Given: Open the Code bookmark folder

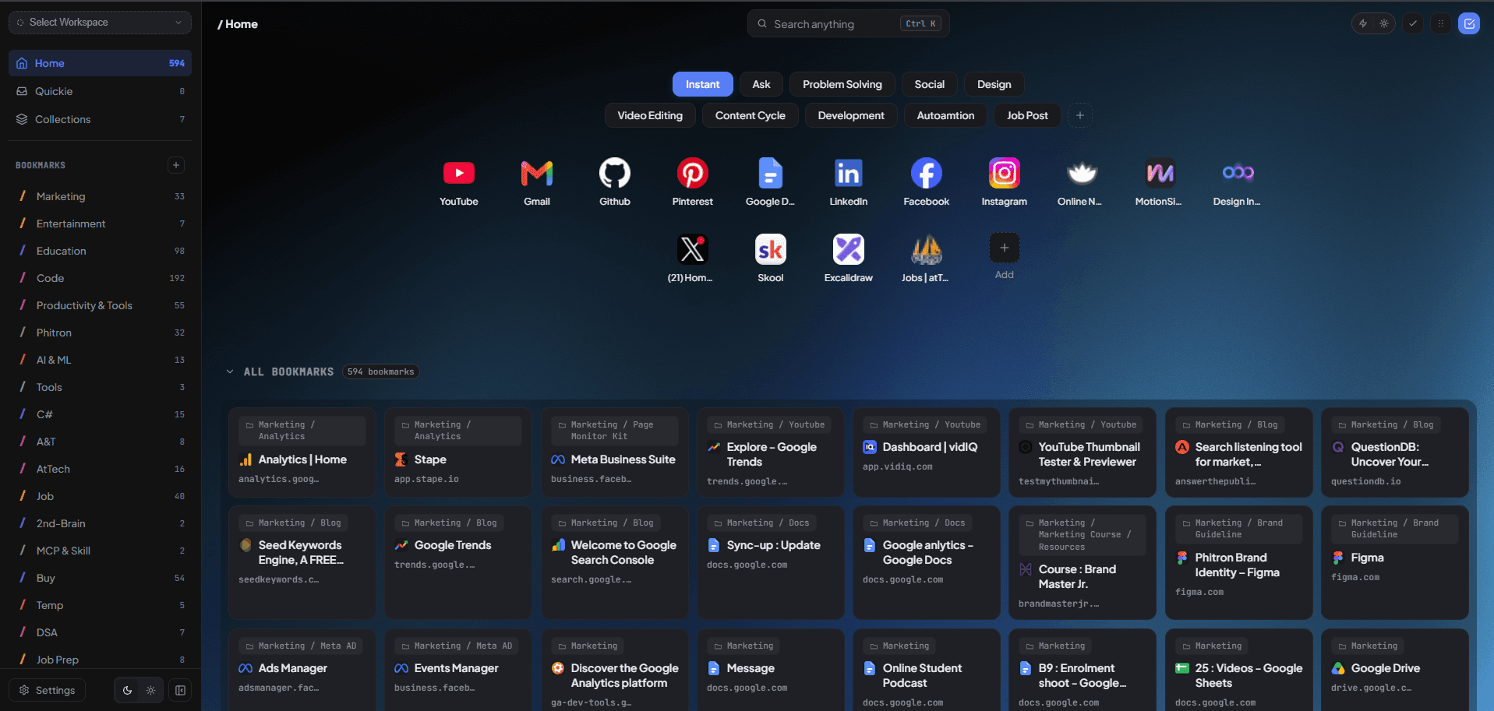Looking at the screenshot, I should (100, 278).
